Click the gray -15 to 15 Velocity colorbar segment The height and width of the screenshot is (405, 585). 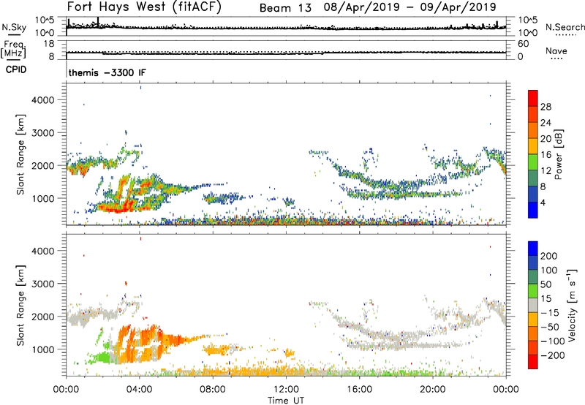coord(533,306)
